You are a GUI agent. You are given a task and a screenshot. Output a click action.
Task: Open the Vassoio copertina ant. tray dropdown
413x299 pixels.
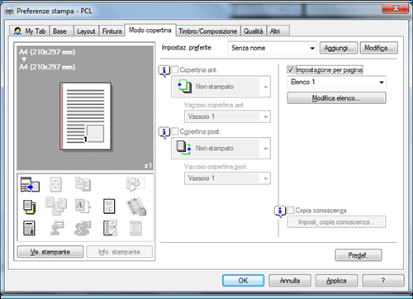227,116
